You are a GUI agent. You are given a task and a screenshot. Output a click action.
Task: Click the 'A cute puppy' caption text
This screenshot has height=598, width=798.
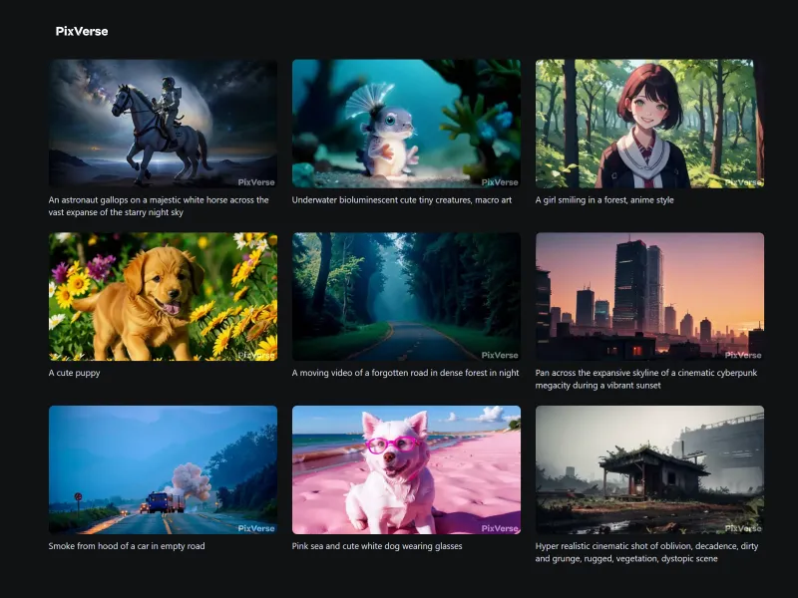pyautogui.click(x=73, y=372)
